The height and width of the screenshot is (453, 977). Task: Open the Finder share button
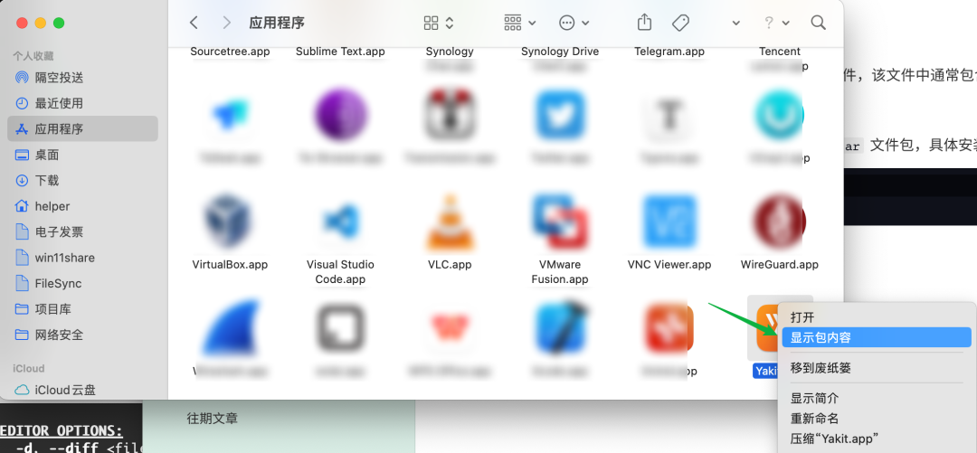pyautogui.click(x=644, y=23)
